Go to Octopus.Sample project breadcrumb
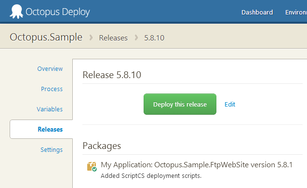This screenshot has width=307, height=188. click(46, 37)
